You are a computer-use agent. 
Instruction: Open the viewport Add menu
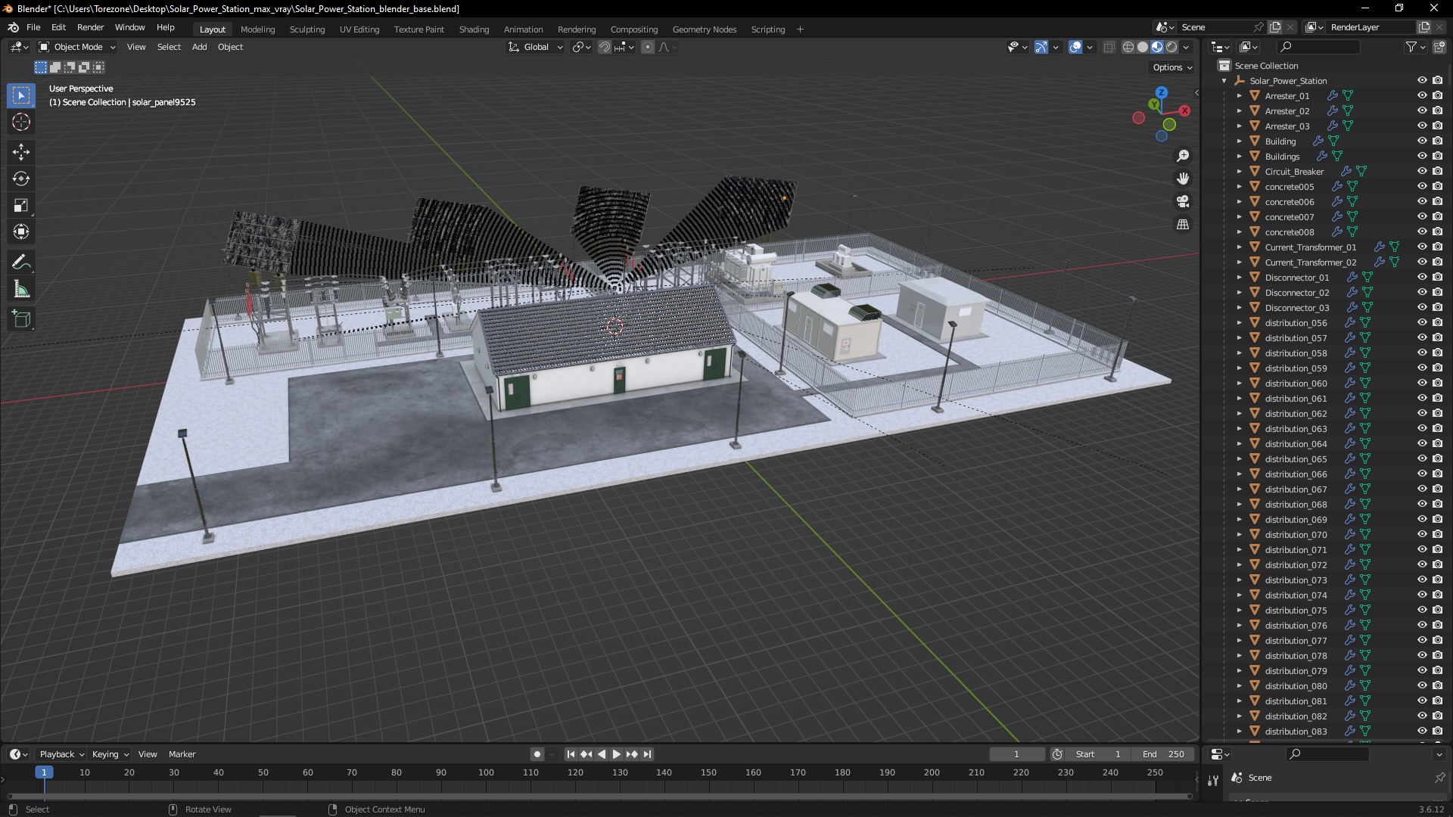pos(199,47)
